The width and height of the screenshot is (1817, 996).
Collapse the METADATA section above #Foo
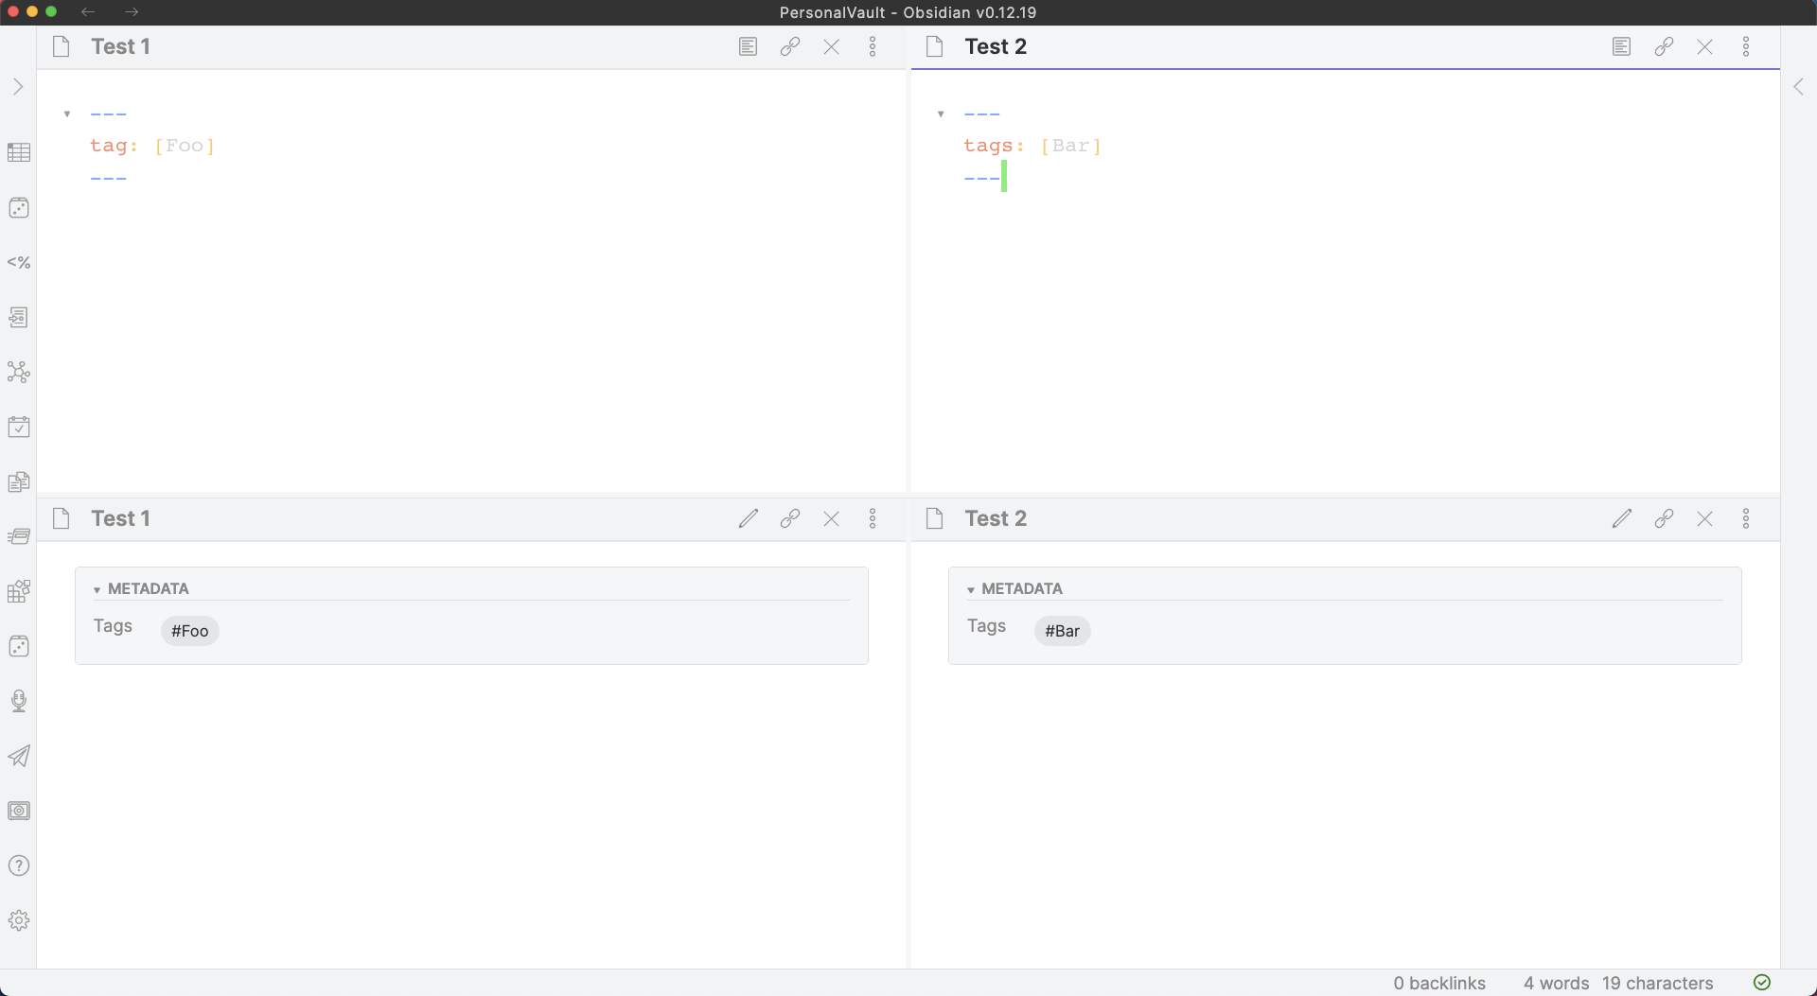[141, 588]
